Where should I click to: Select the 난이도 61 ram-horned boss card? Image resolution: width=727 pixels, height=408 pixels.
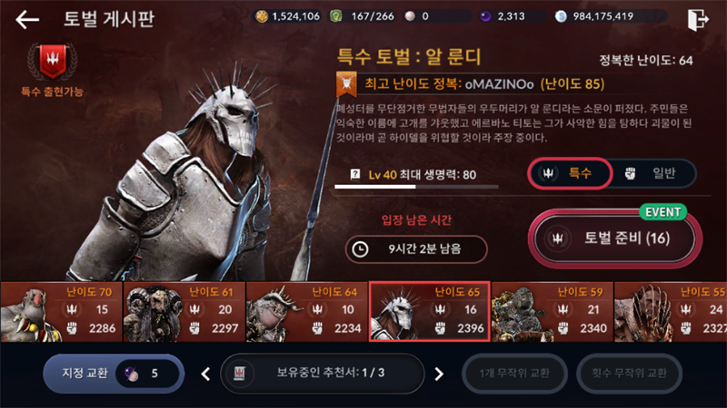click(x=184, y=312)
